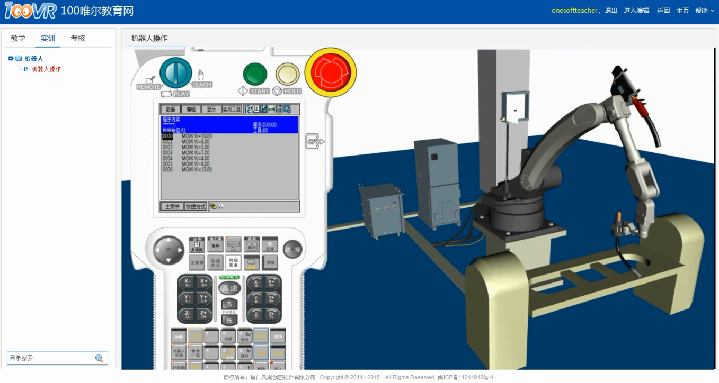The height and width of the screenshot is (383, 719).
Task: Turn the REMOTE/PLAY/TEACH mode switch
Action: pos(175,73)
